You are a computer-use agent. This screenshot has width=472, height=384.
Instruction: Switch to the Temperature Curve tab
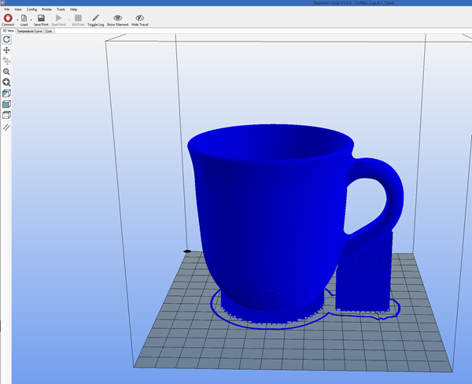pyautogui.click(x=29, y=31)
